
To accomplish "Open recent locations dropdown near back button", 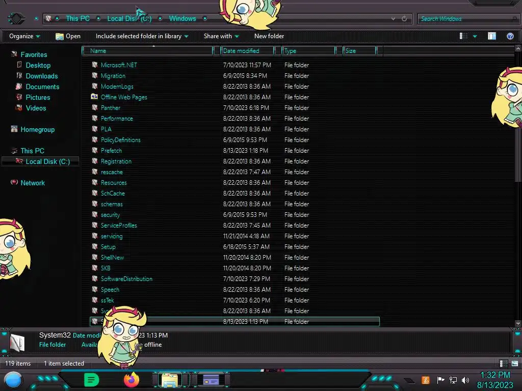I will [x=36, y=19].
